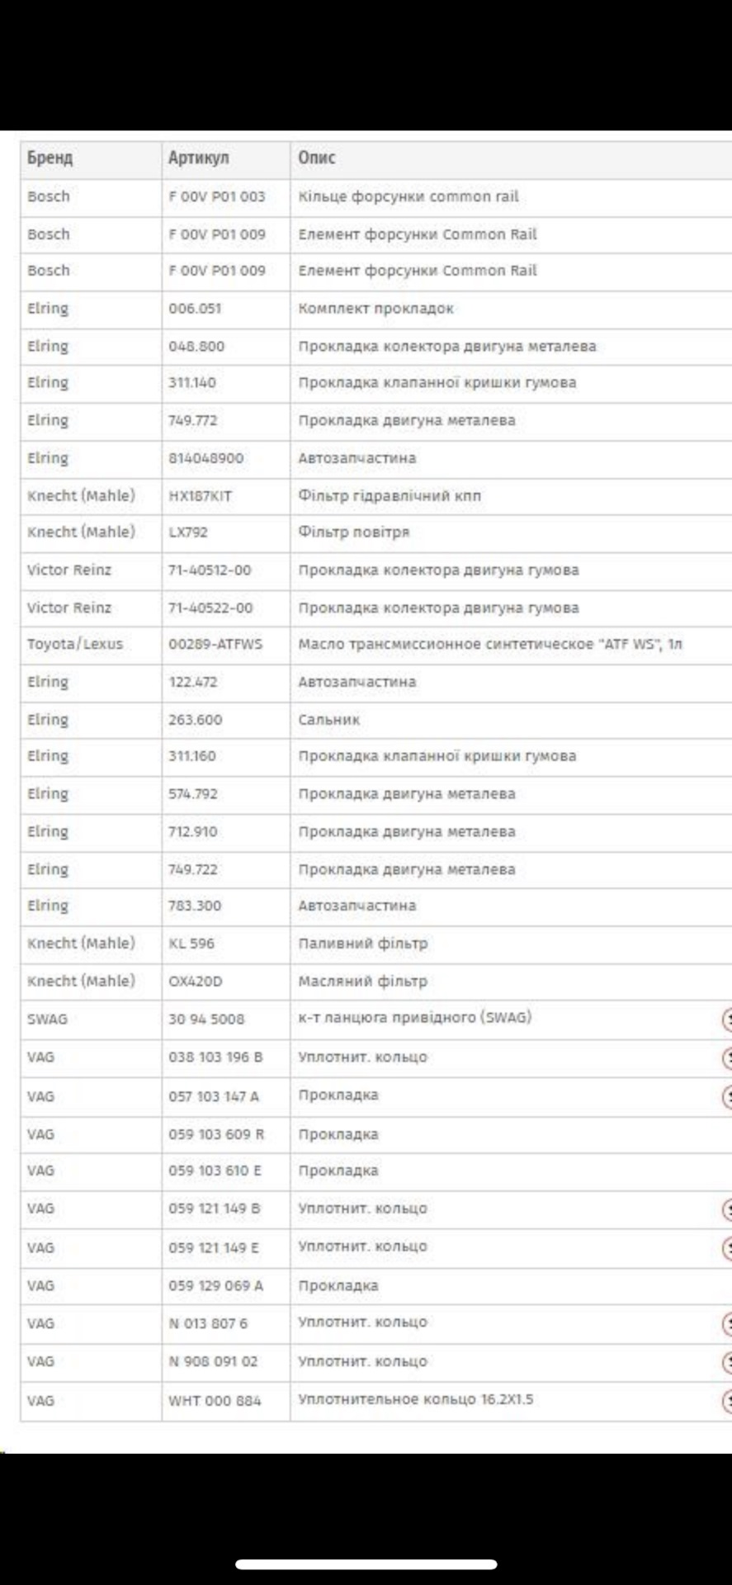Click the circular icon beside 057 103 147 A

tap(727, 1096)
